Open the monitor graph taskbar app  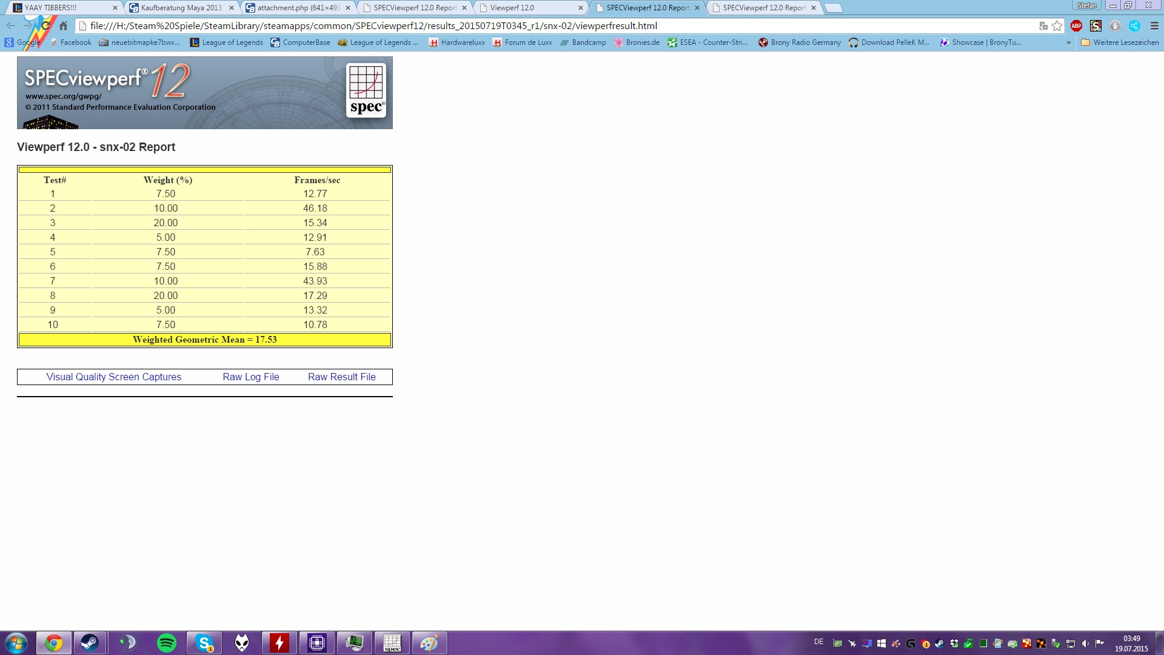coord(355,643)
